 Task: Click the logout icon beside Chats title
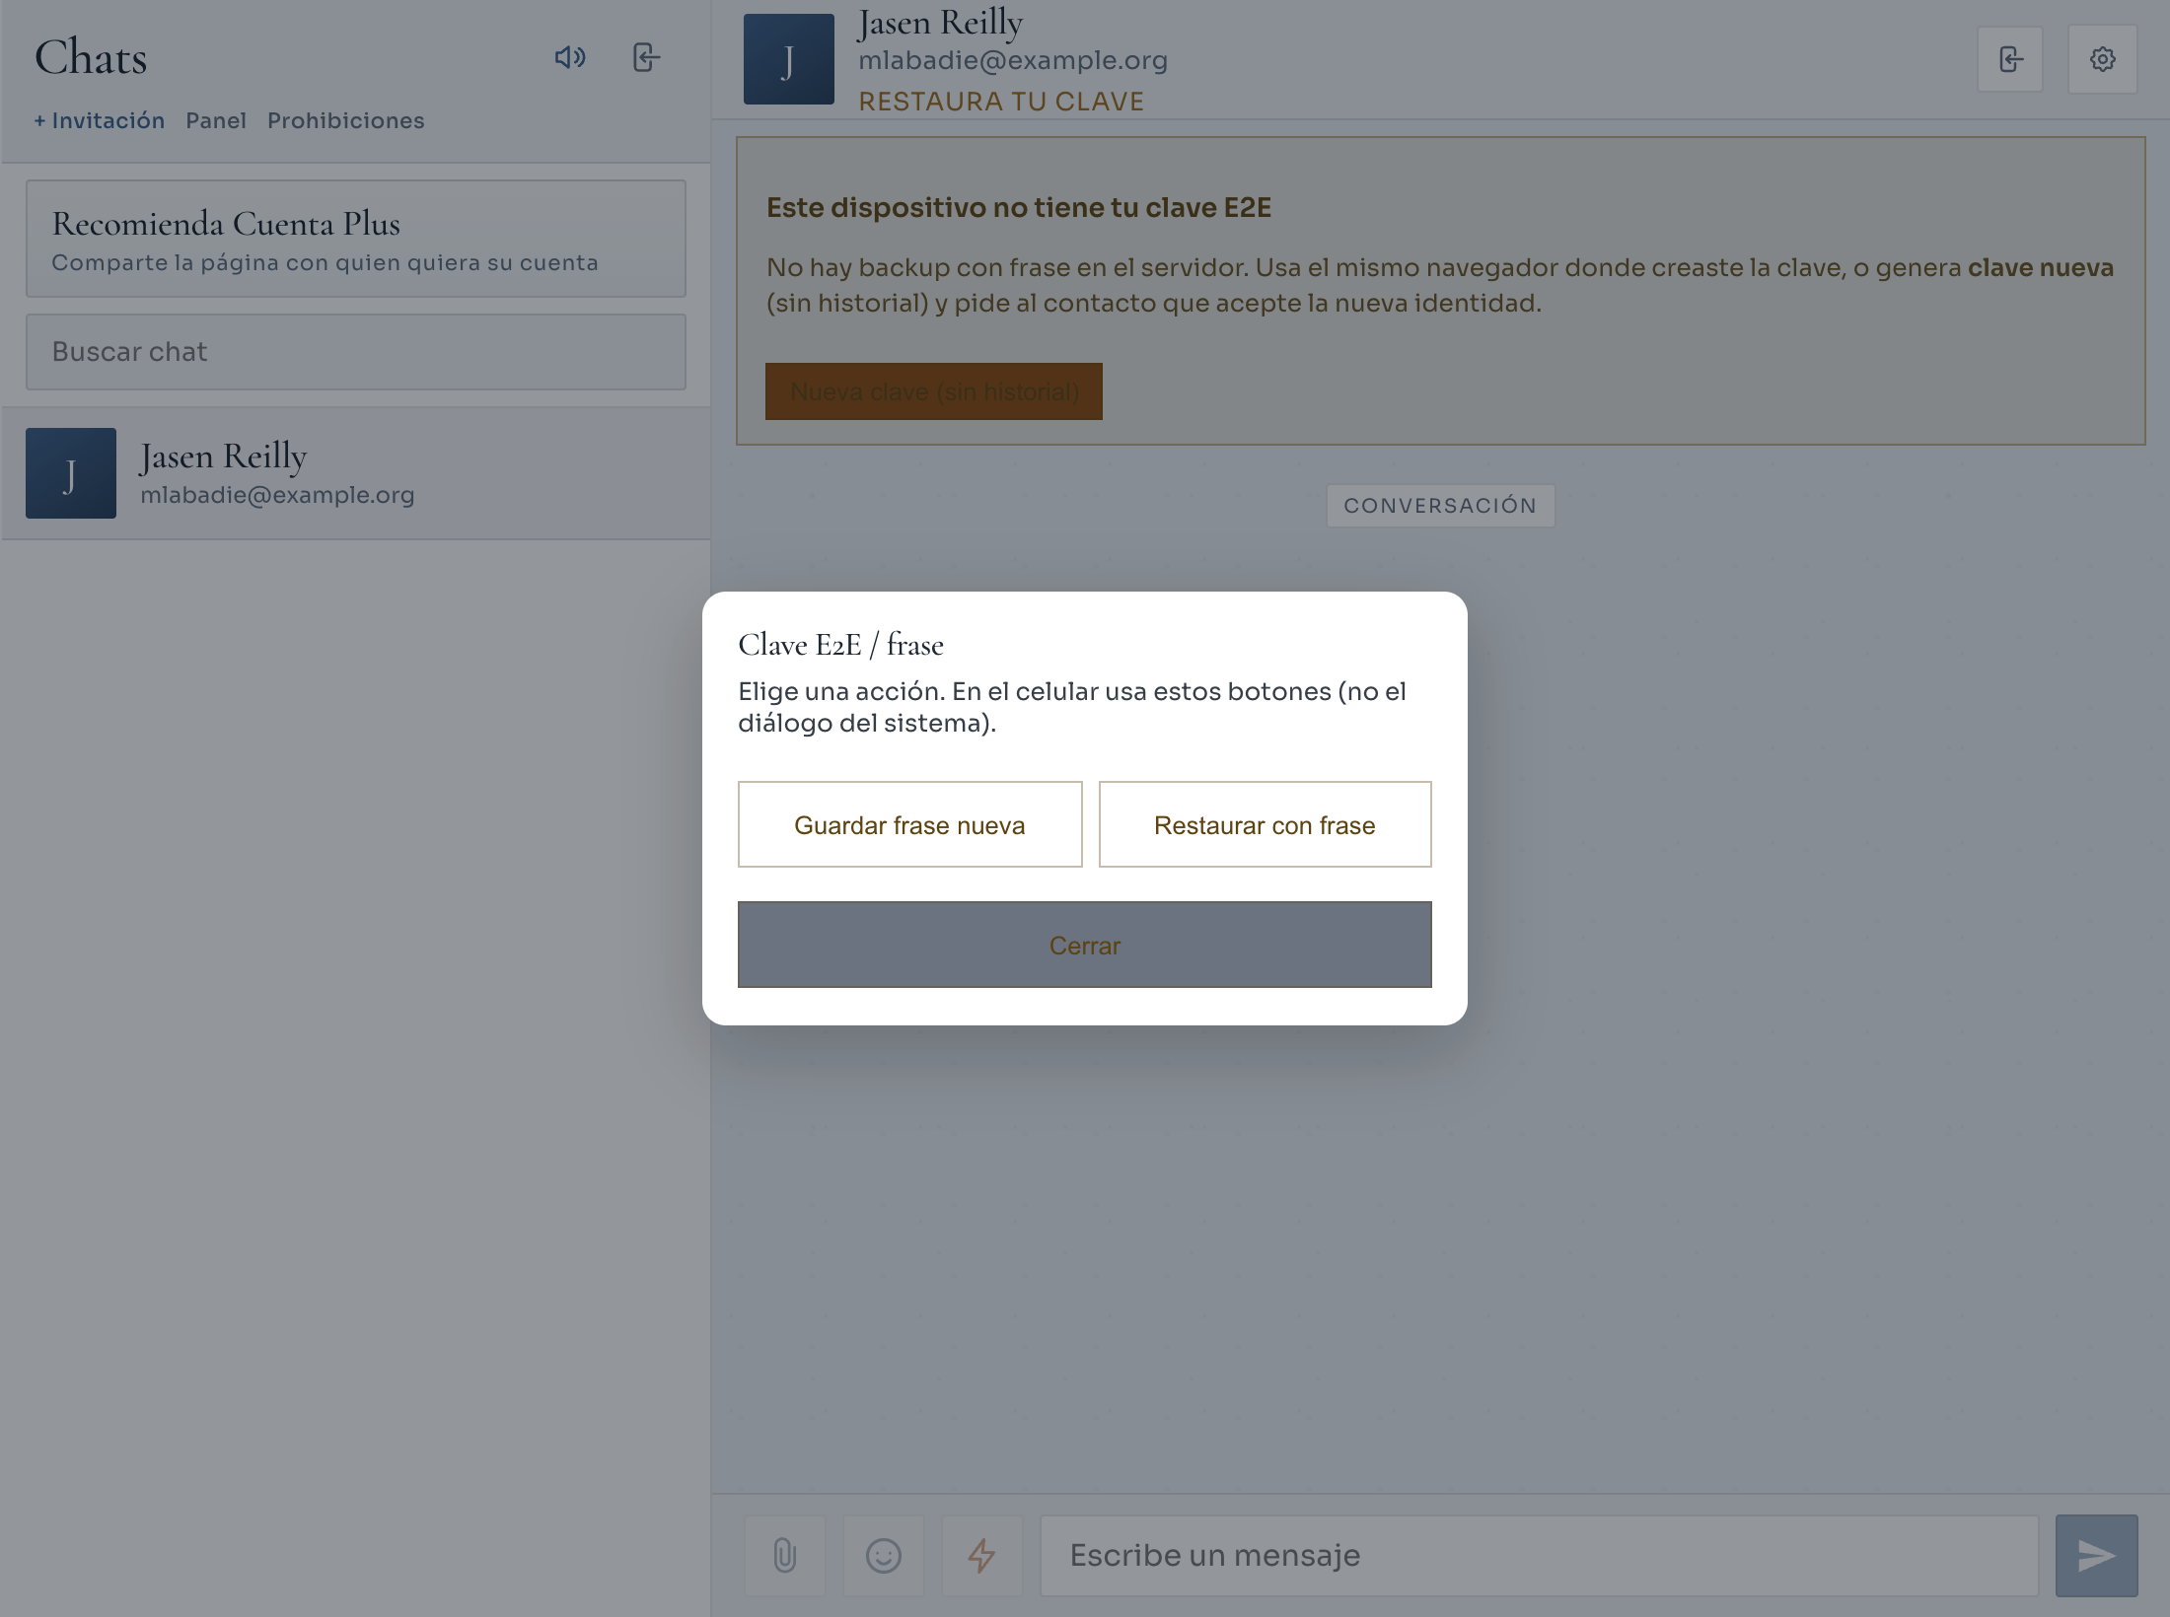point(646,57)
